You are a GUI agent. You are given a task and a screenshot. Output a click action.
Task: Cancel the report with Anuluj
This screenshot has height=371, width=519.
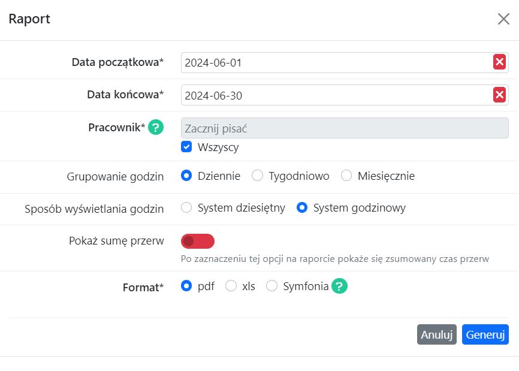click(x=436, y=334)
